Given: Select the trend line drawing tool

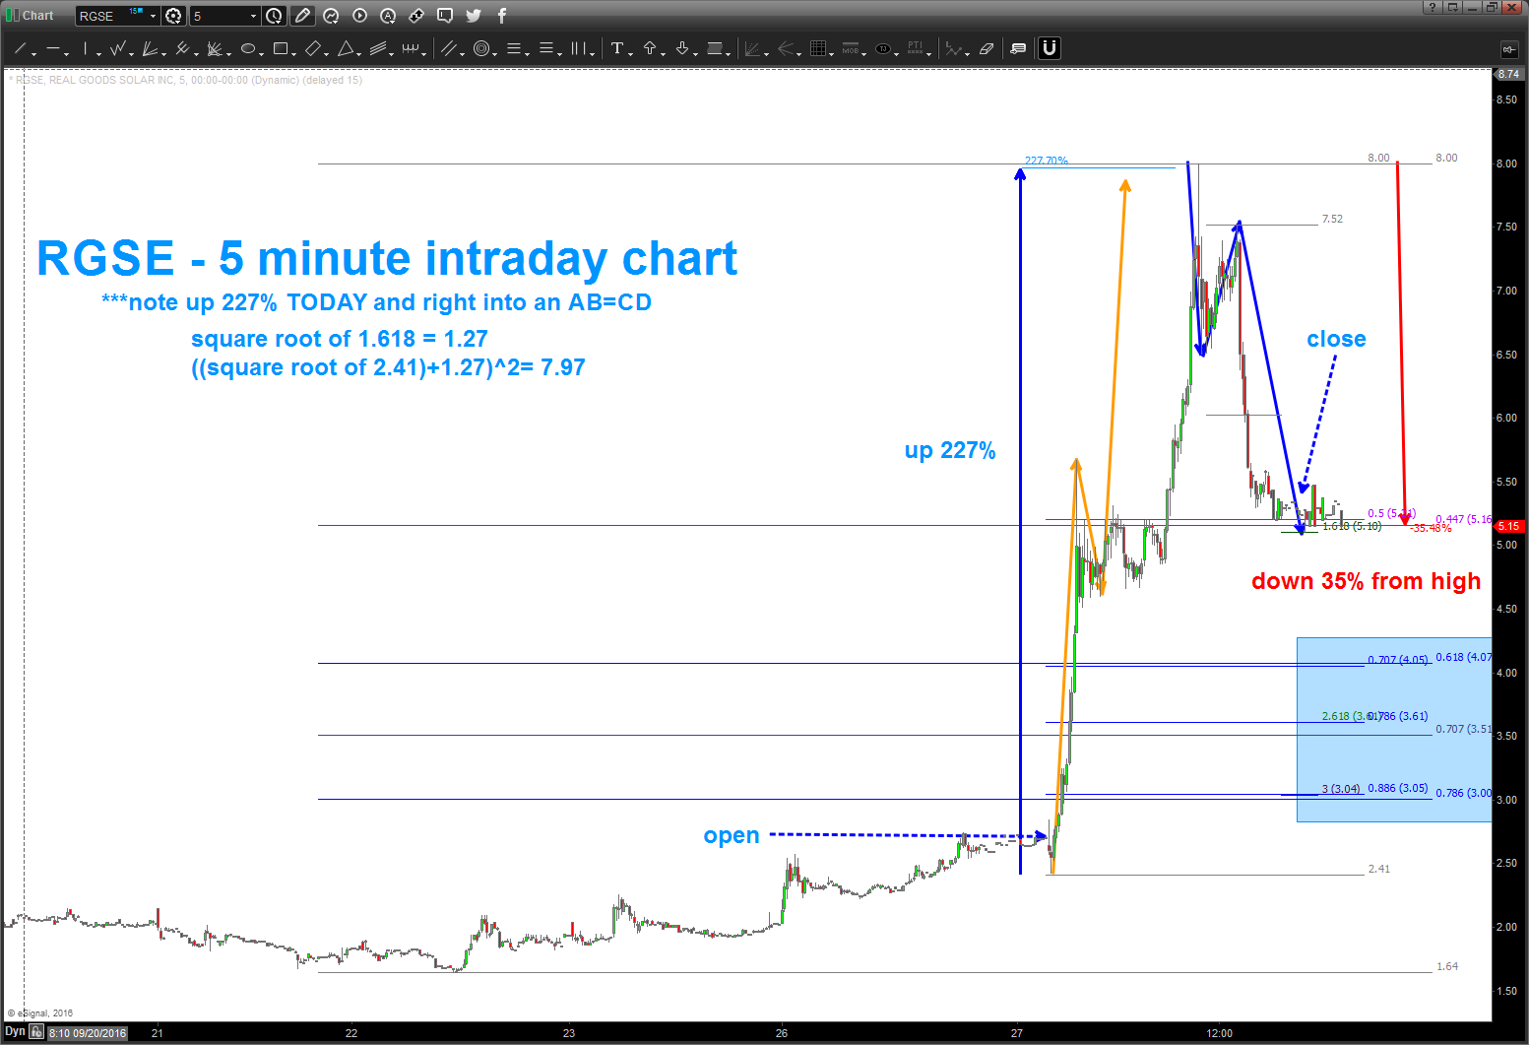Looking at the screenshot, I should tap(20, 48).
